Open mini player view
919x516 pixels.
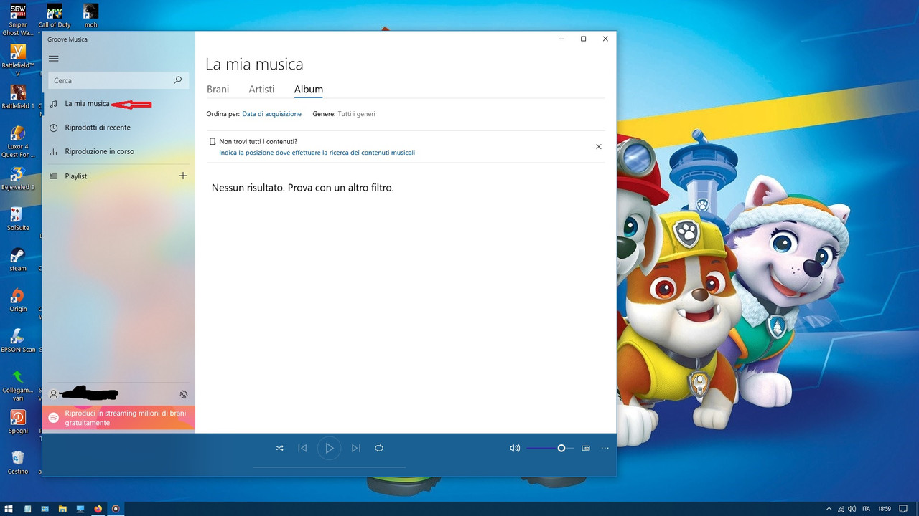pyautogui.click(x=586, y=448)
